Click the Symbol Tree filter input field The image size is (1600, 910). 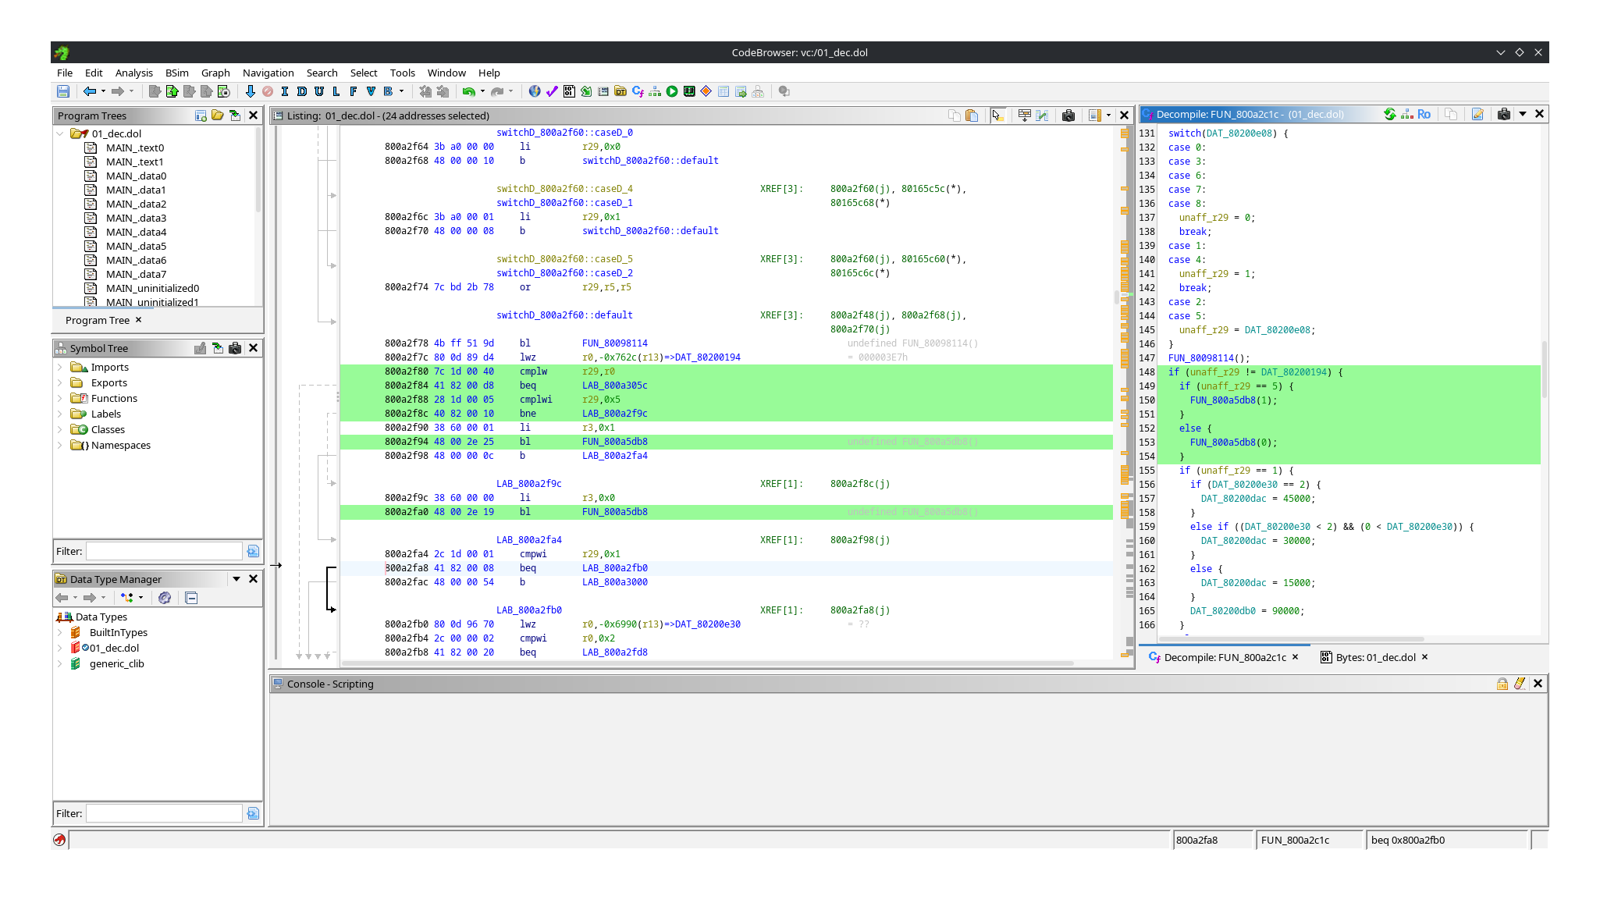pos(164,551)
